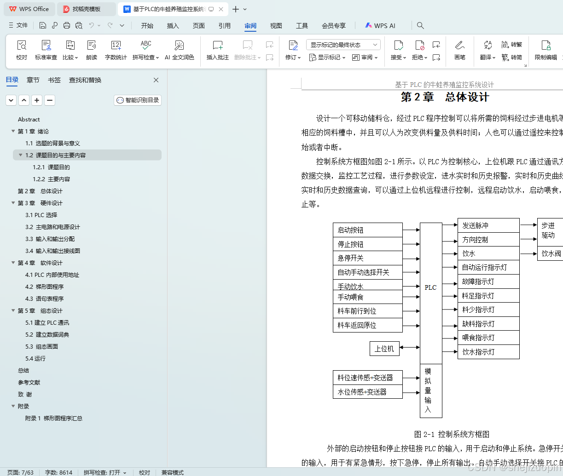Close the outline navigation pane

coord(156,80)
